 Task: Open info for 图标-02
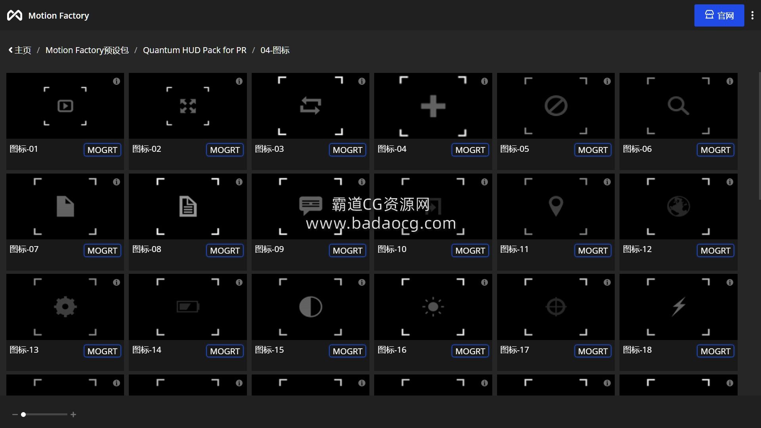tap(239, 81)
